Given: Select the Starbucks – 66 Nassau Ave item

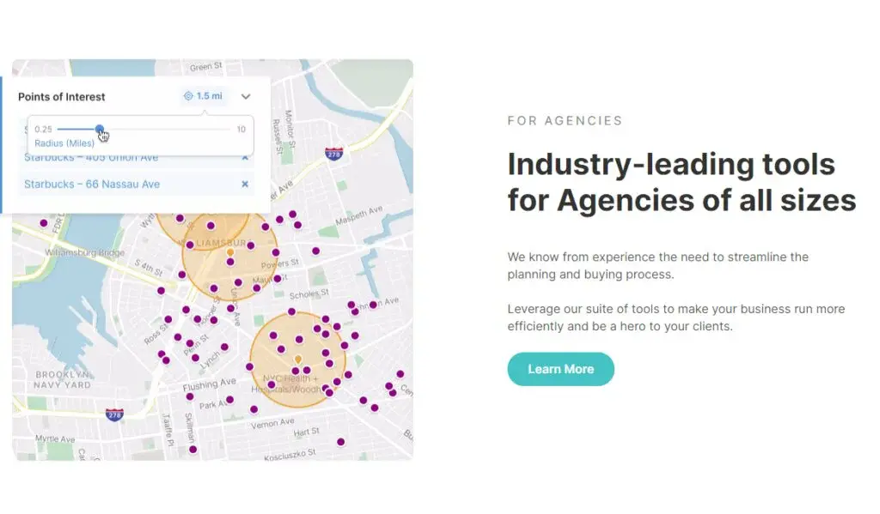Looking at the screenshot, I should 92,184.
